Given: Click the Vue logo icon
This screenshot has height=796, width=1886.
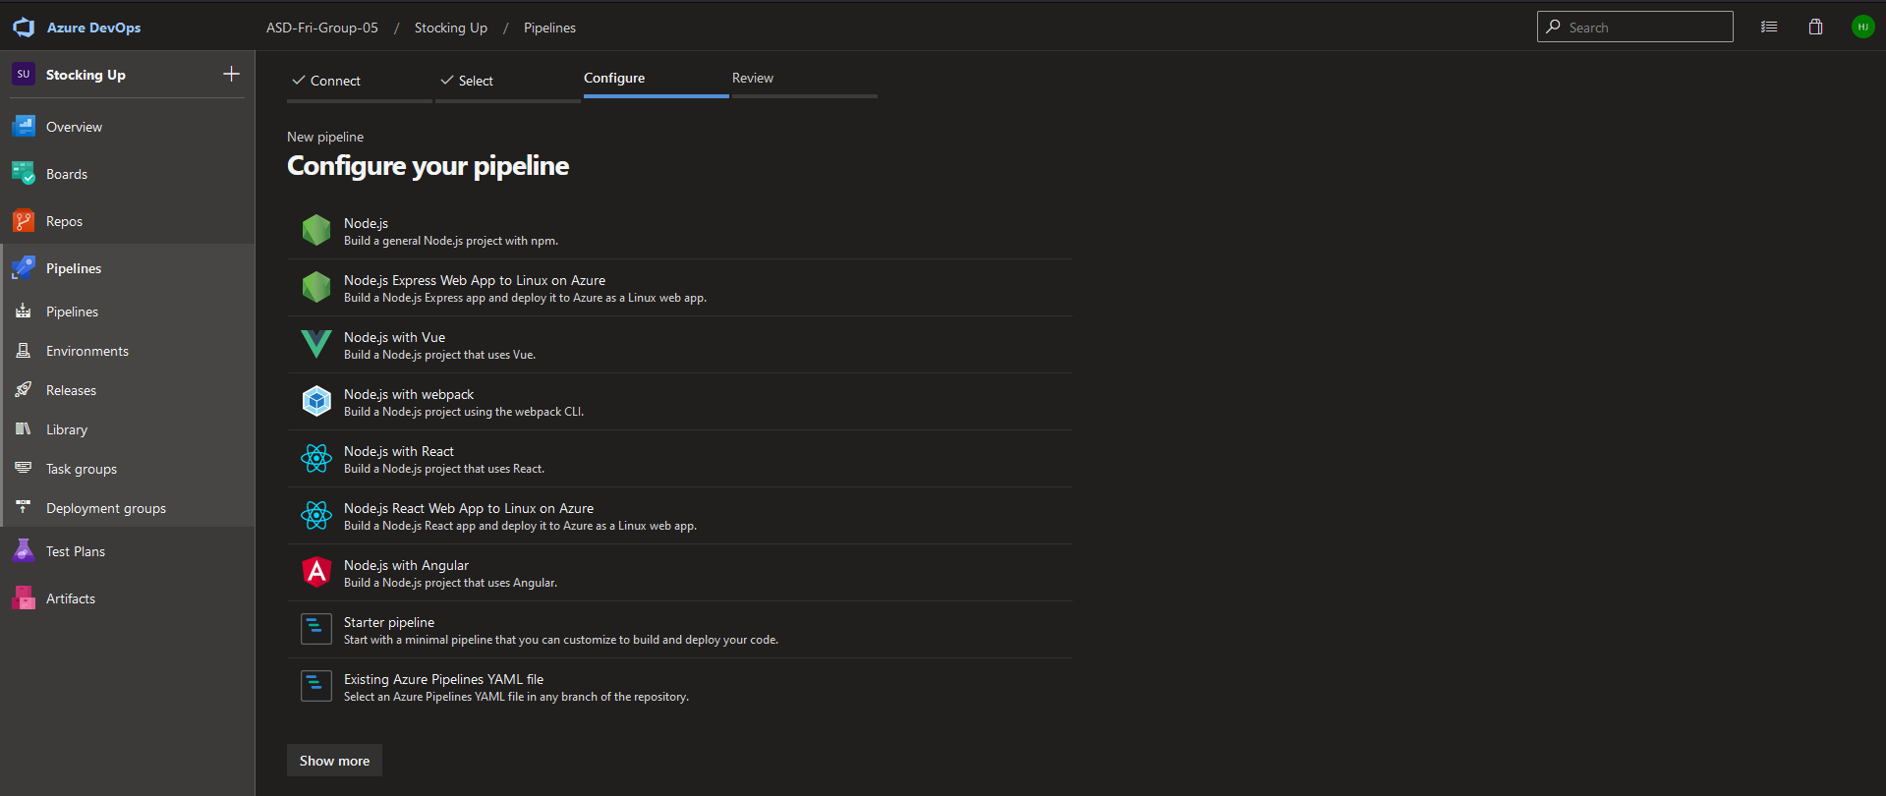Looking at the screenshot, I should pos(316,344).
